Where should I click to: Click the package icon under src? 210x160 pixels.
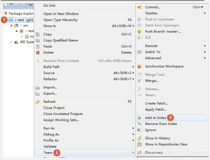22,31
